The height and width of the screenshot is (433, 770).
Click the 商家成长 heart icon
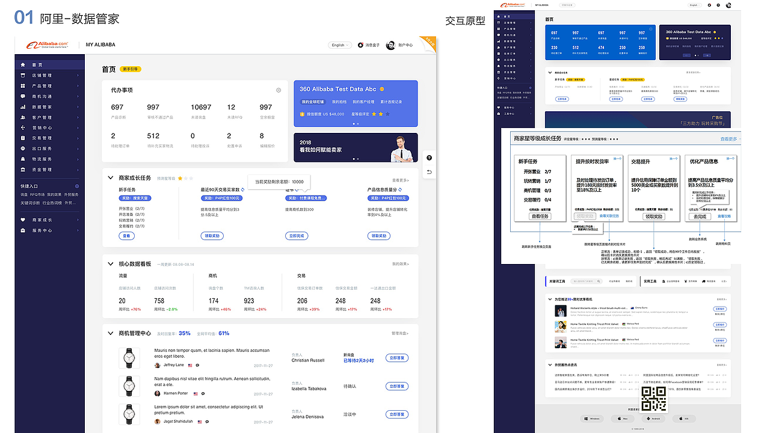click(23, 220)
